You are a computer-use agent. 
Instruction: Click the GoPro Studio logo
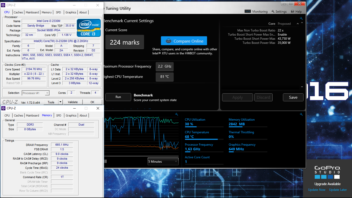click(327, 172)
